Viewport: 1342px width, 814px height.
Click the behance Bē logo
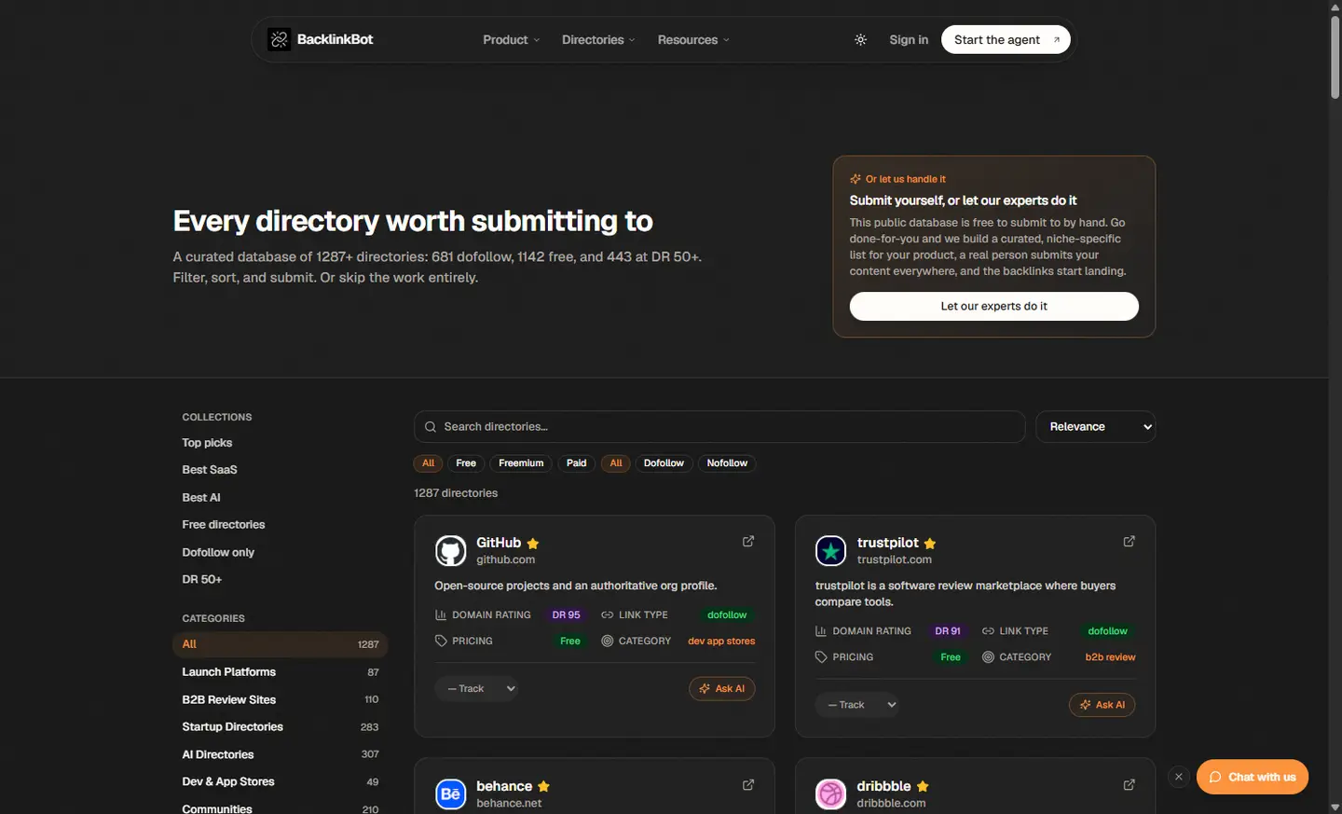[x=450, y=794]
